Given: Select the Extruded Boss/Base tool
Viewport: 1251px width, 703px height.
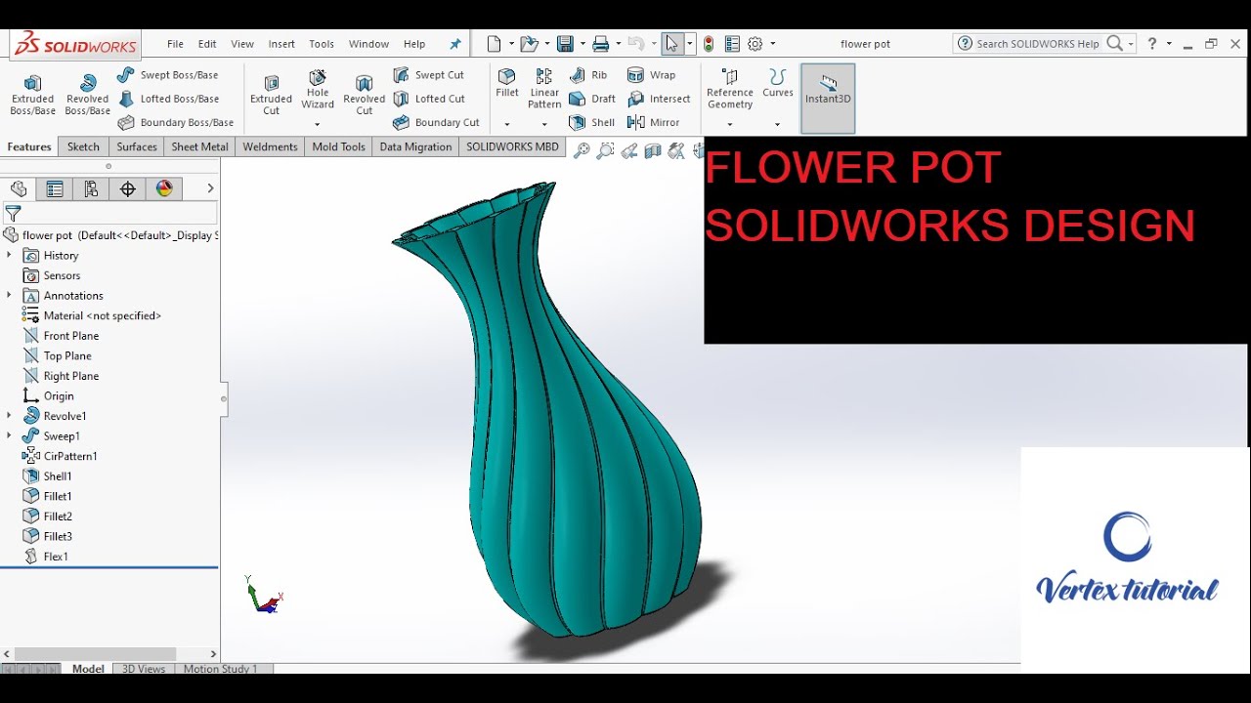Looking at the screenshot, I should [x=32, y=95].
